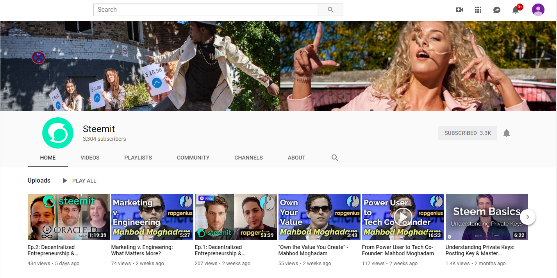This screenshot has height=278, width=557.
Task: Open title From Power User to Tech Co-Founder
Action: (398, 250)
